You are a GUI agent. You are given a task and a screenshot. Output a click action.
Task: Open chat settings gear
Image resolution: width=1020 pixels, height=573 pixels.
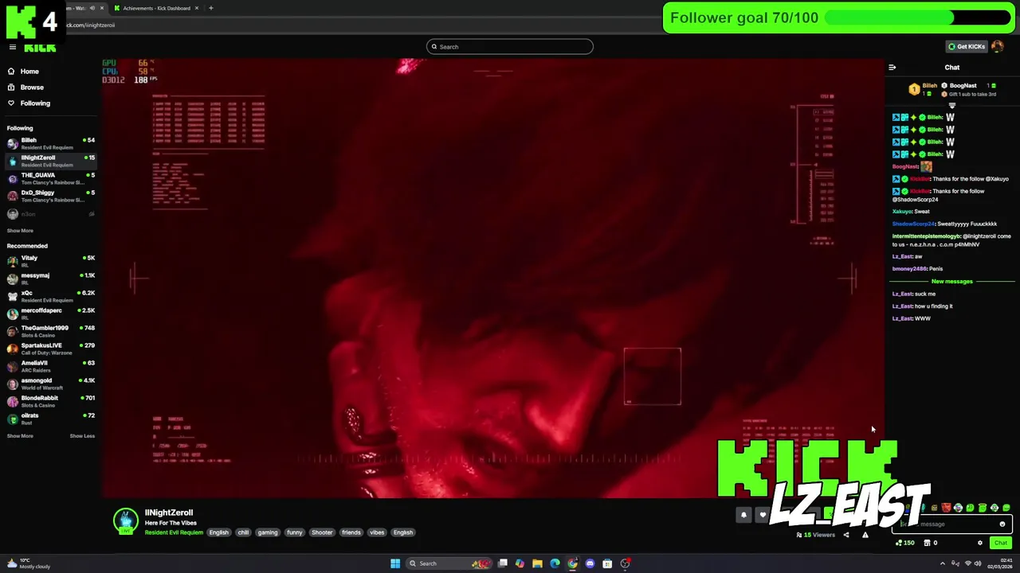click(980, 543)
